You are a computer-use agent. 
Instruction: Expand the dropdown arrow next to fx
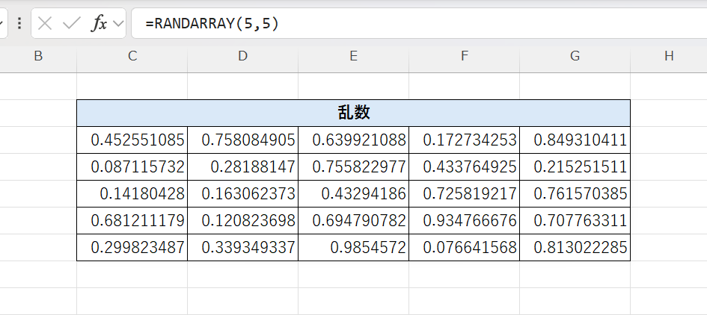tap(118, 24)
